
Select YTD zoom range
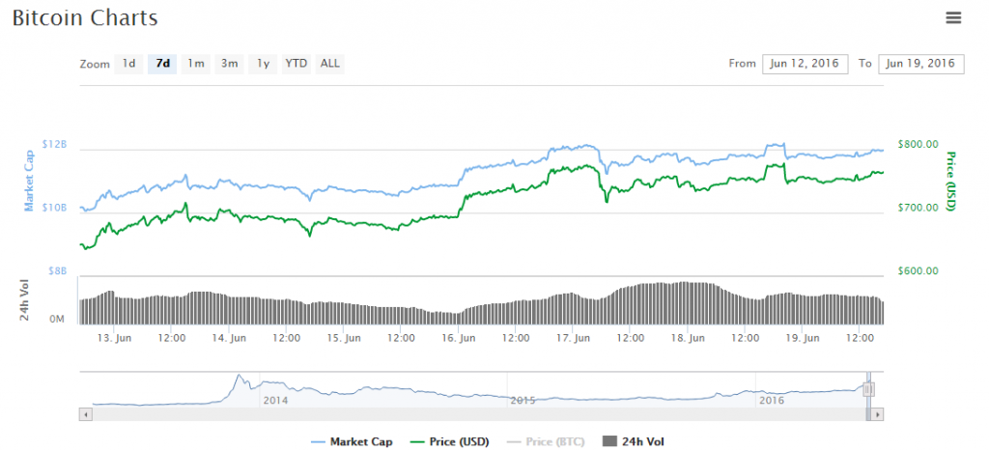tap(296, 64)
